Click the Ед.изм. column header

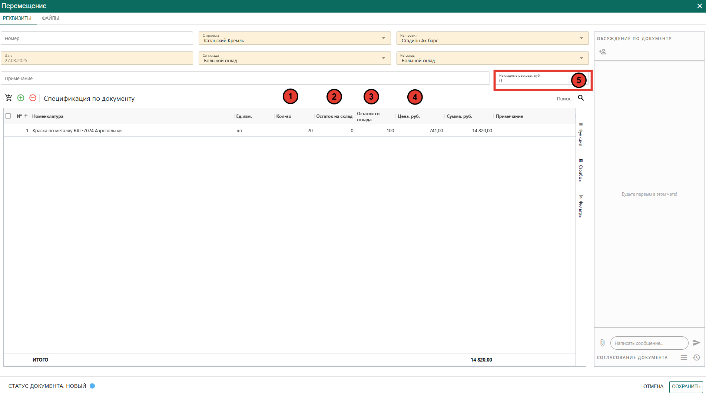244,116
